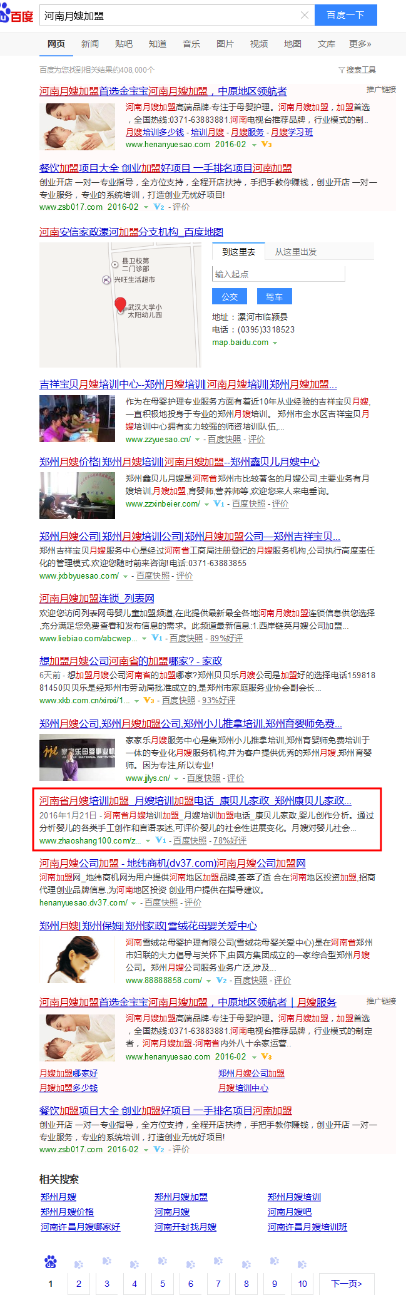Click the V1 badge beside www.zhaoshang100.com
Image resolution: width=406 pixels, height=1295 pixels.
point(161,840)
